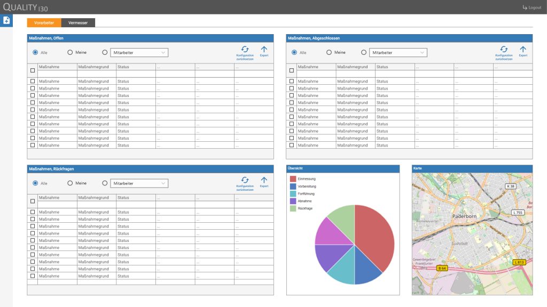Export the Maßnahmen, Rückfragen table
This screenshot has height=307, width=547.
(264, 180)
